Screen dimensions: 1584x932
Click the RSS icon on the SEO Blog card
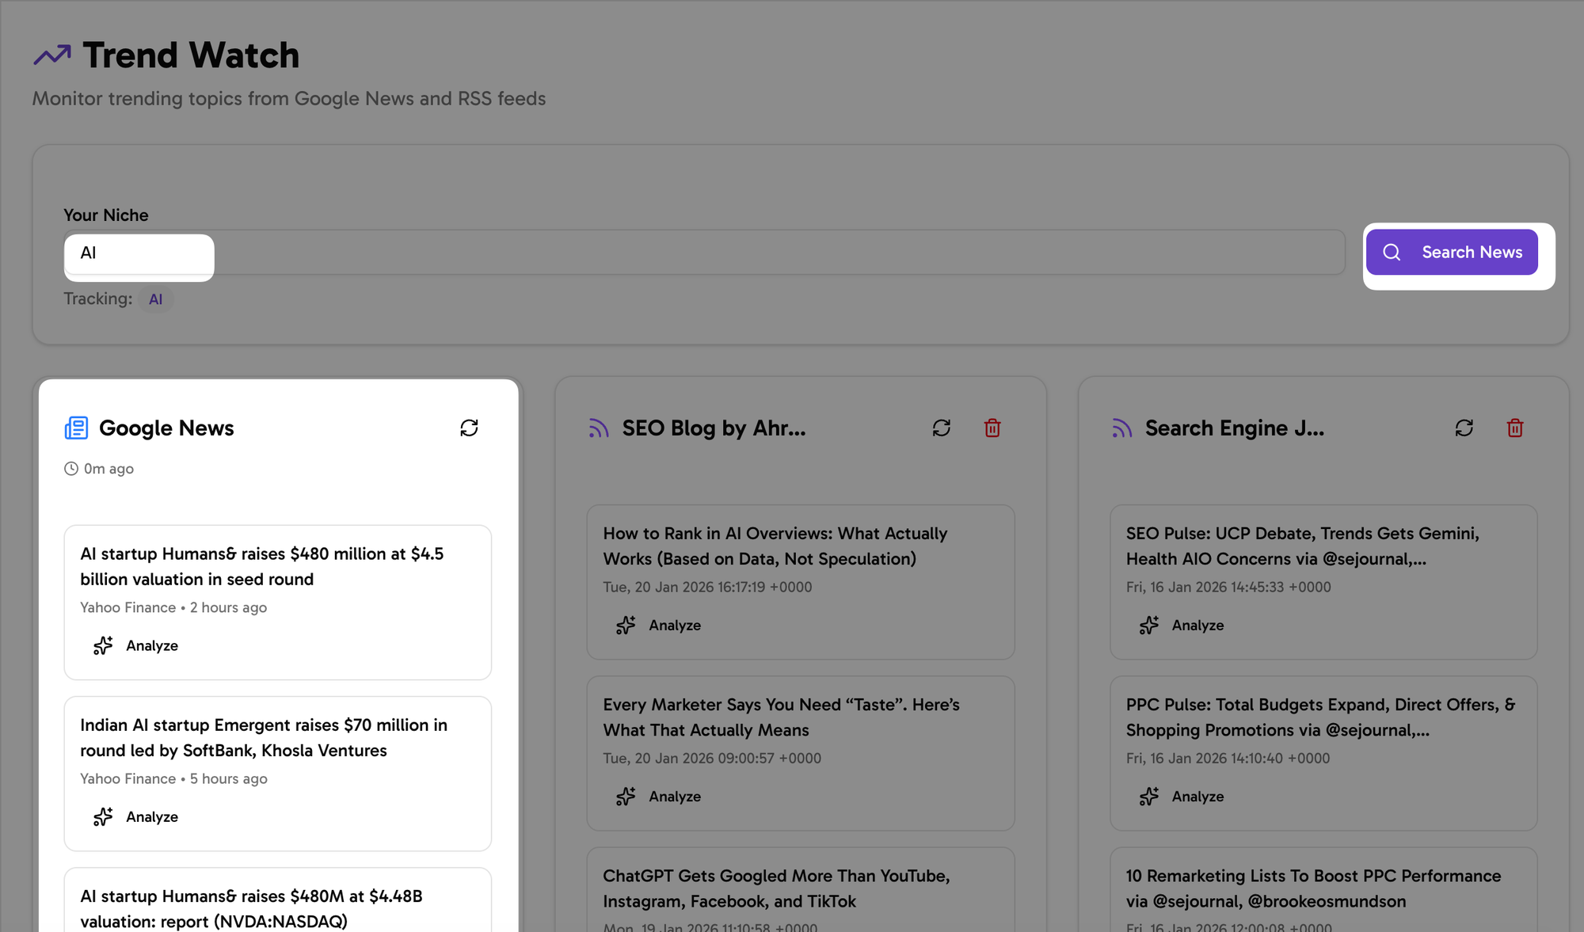[599, 428]
